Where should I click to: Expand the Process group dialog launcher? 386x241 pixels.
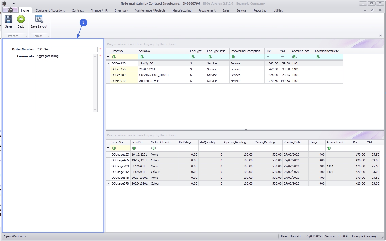pyautogui.click(x=27, y=36)
